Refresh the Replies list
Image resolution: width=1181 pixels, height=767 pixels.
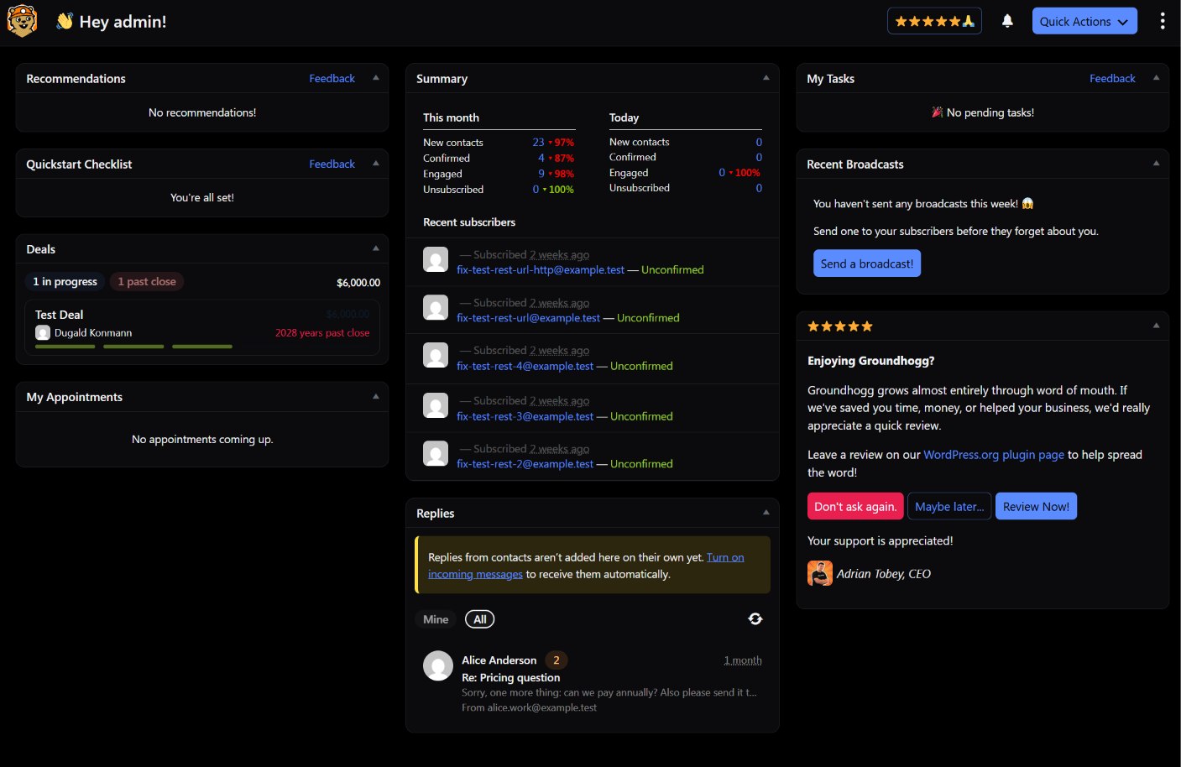755,618
